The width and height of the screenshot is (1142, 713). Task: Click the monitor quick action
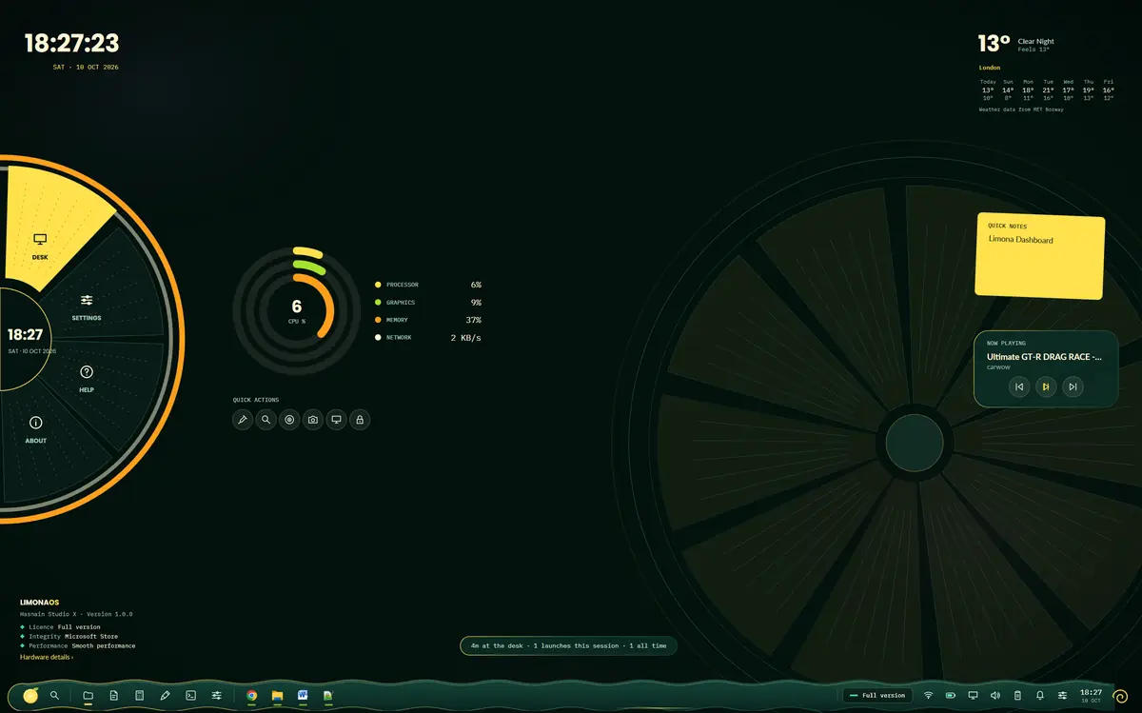(336, 419)
